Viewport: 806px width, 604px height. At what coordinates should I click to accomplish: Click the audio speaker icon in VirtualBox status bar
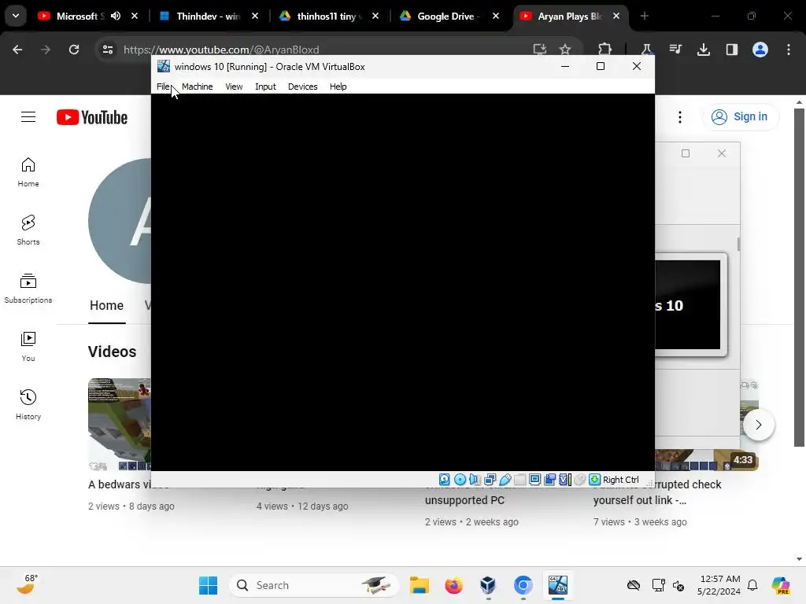[475, 480]
